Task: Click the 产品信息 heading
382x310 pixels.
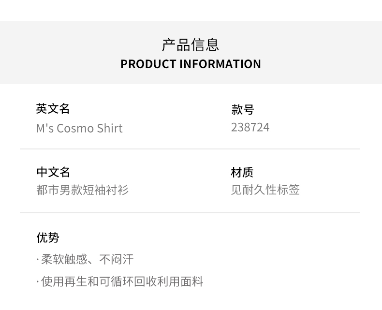Action: click(x=191, y=45)
